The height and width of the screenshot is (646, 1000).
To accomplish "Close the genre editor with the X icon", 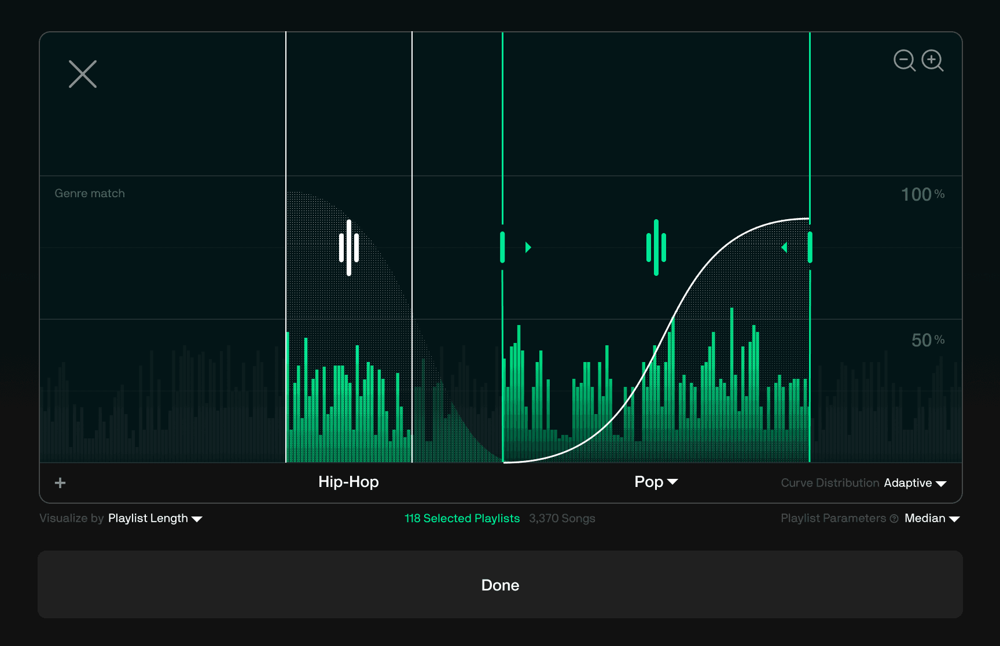I will (83, 74).
